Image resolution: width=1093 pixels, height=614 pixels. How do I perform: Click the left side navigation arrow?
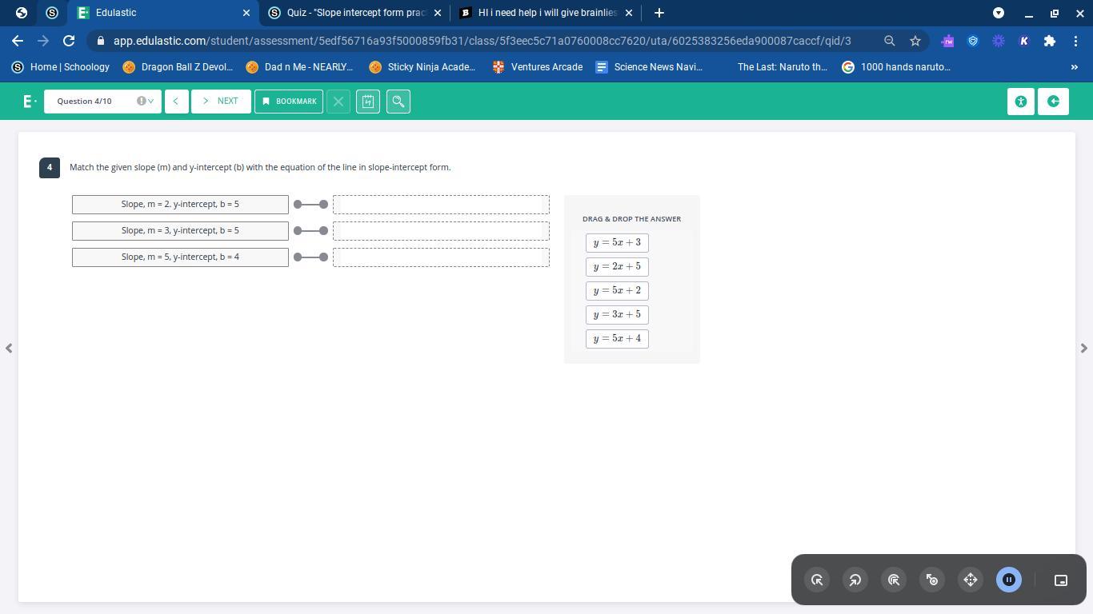click(9, 348)
